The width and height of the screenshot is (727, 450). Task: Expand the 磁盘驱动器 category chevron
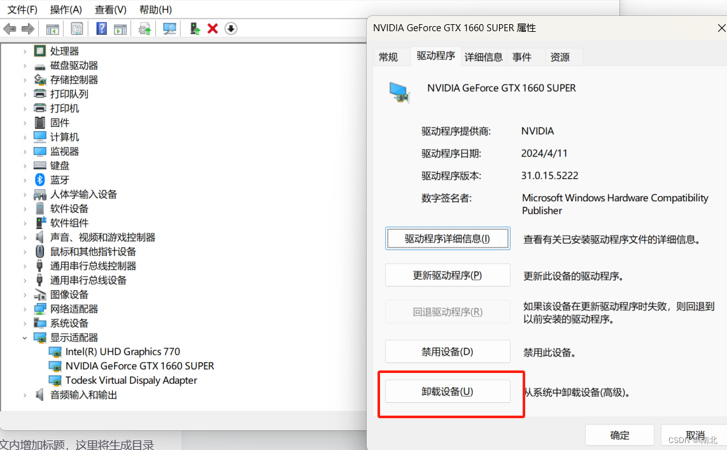point(25,66)
